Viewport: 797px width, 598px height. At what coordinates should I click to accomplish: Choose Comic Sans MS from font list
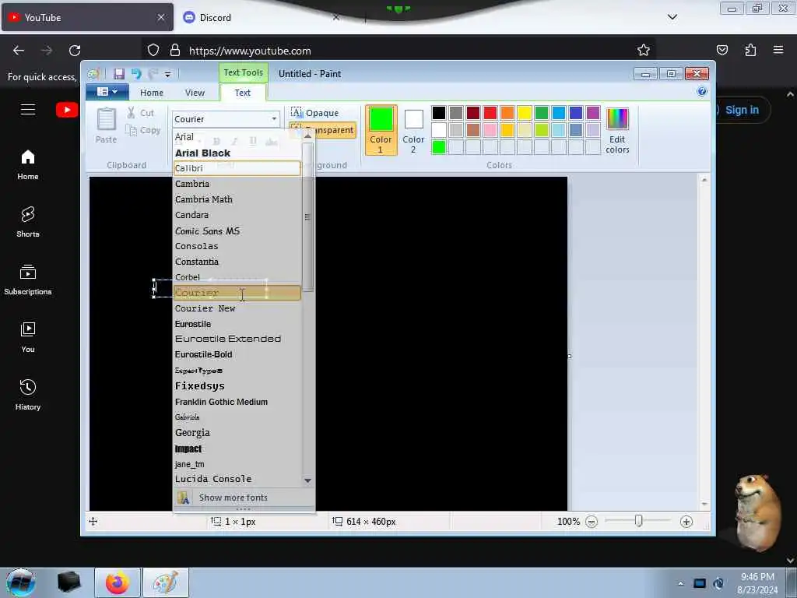[237, 230]
